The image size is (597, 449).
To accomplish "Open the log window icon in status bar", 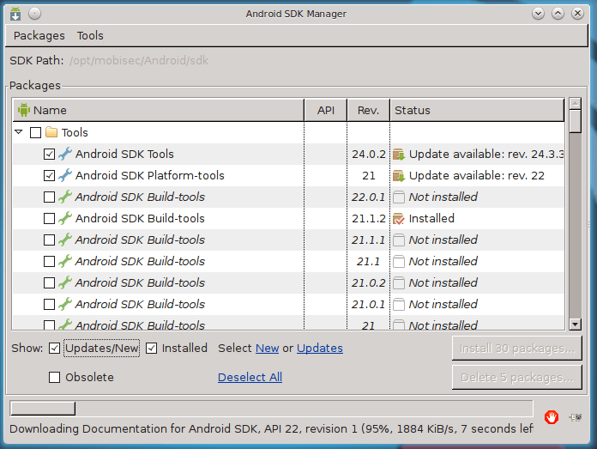I will click(576, 417).
